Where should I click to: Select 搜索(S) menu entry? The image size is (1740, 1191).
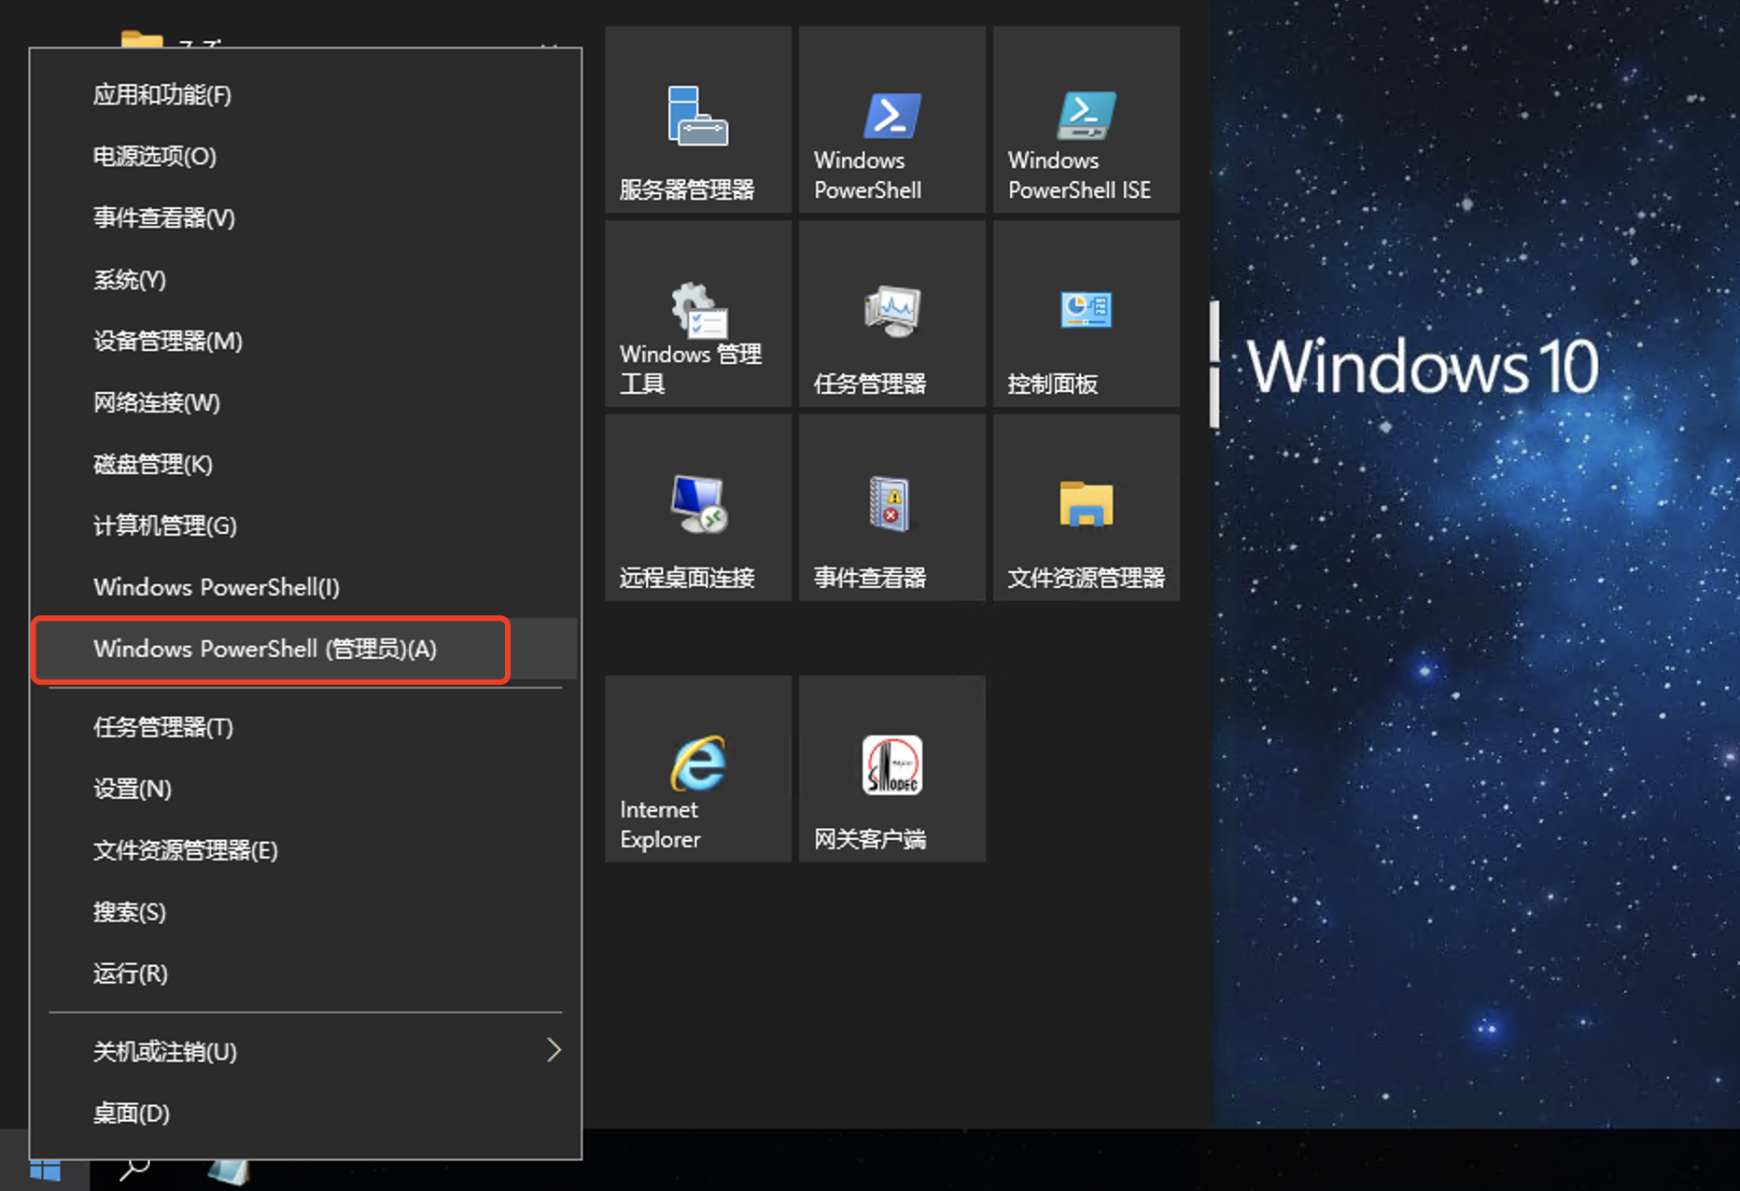click(x=305, y=912)
